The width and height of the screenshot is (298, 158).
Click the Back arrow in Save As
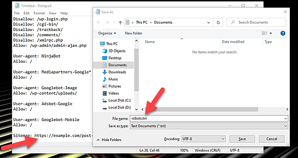(98, 23)
